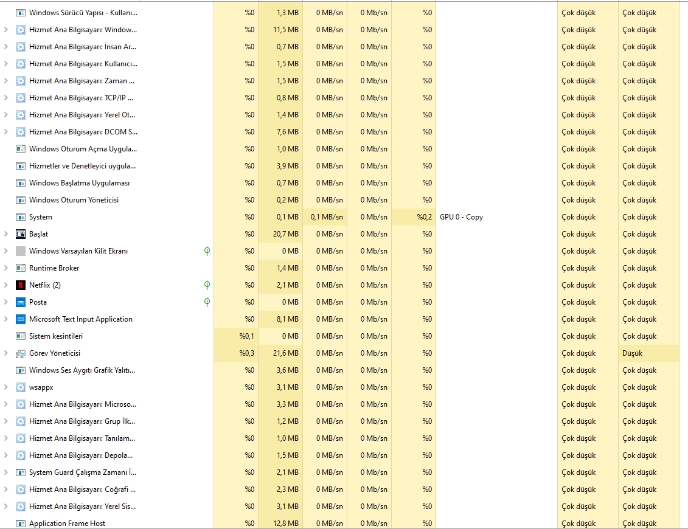Click the Başlat process icon
Viewport: 688px width, 529px height.
pyautogui.click(x=21, y=234)
